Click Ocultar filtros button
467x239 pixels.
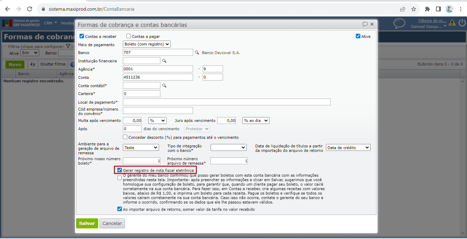tap(53, 64)
